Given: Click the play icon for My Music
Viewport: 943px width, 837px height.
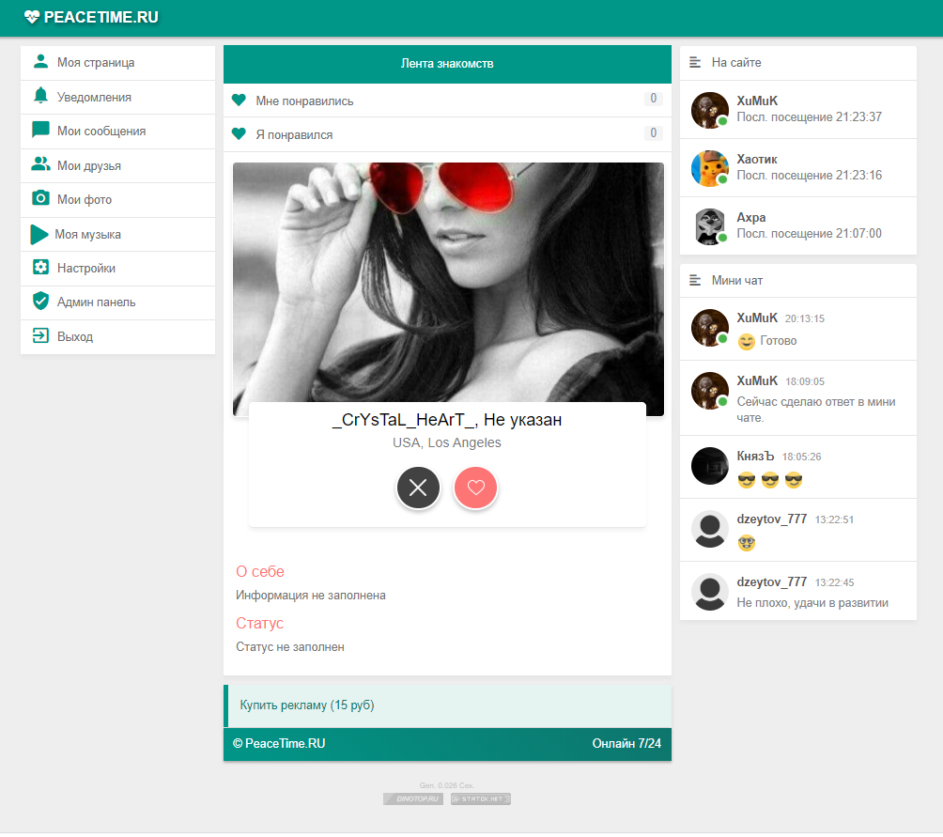Looking at the screenshot, I should (x=39, y=234).
